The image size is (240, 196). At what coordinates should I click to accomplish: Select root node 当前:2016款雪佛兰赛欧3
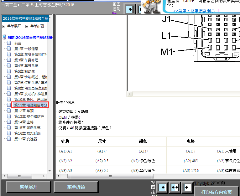pos(30,38)
